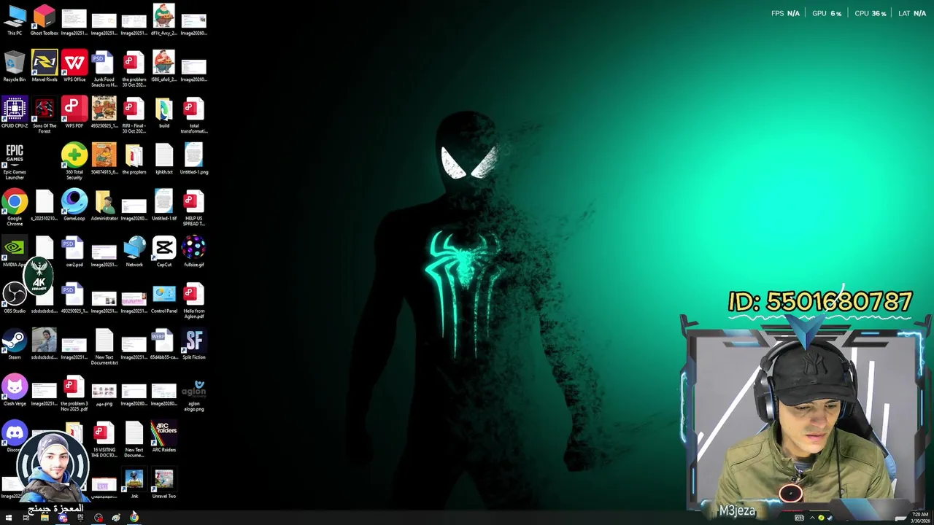Launch Split Fiction game

pos(194,344)
